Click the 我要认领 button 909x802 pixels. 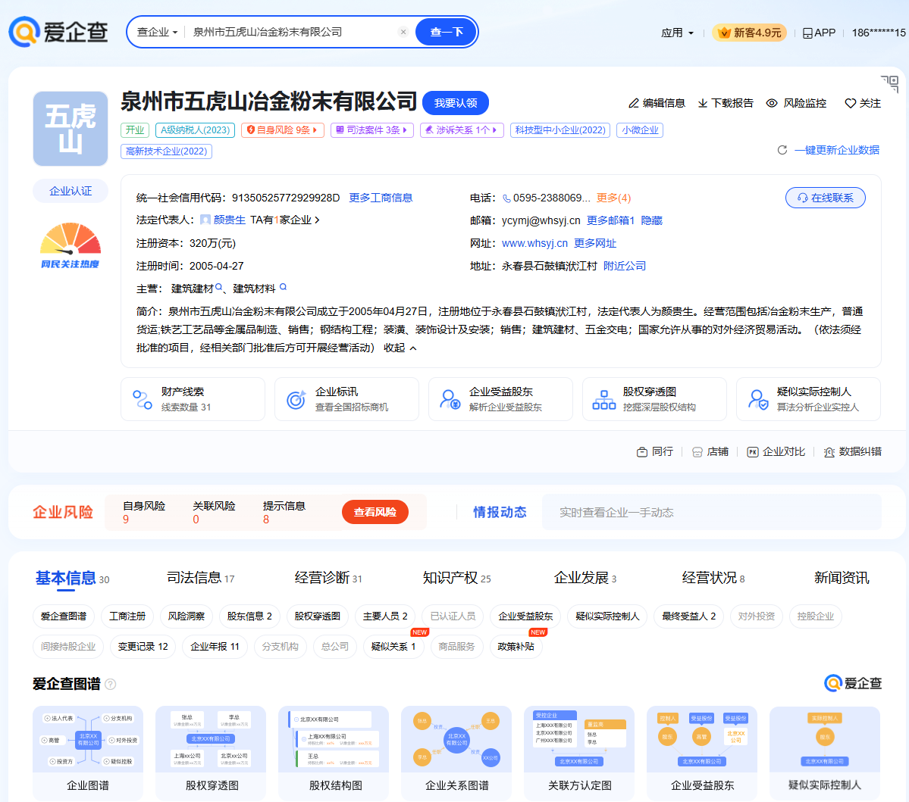[x=456, y=103]
